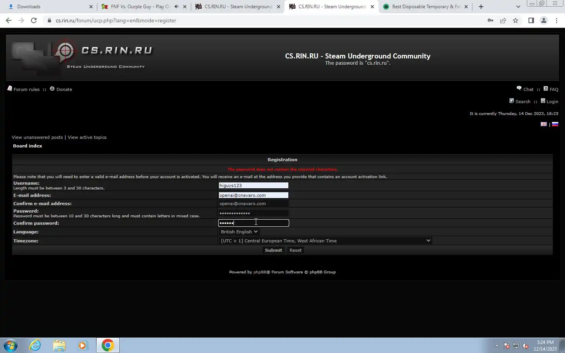Open a new browser tab with plus button
Image resolution: width=565 pixels, height=353 pixels.
pyautogui.click(x=481, y=7)
